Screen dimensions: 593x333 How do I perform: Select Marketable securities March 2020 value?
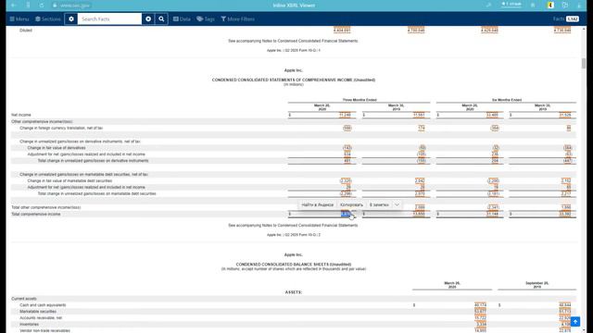[480, 312]
